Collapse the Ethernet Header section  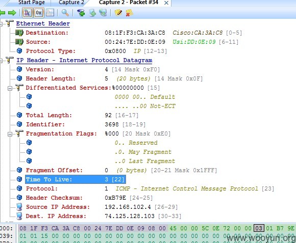click(x=1, y=24)
